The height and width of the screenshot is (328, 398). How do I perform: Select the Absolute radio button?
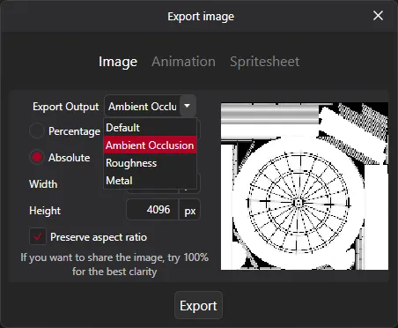point(37,157)
